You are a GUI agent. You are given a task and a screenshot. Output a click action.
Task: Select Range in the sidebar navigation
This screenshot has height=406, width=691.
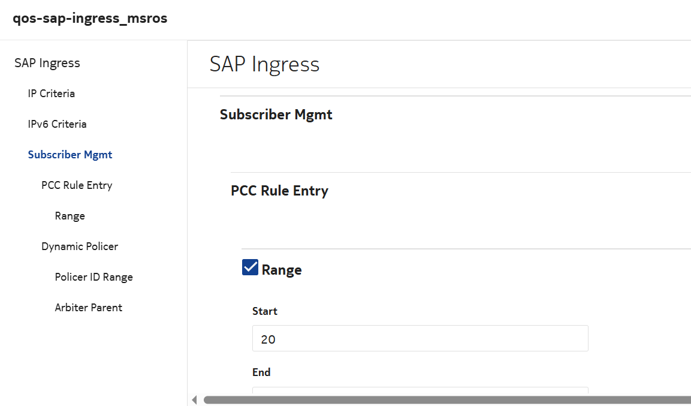coord(70,216)
